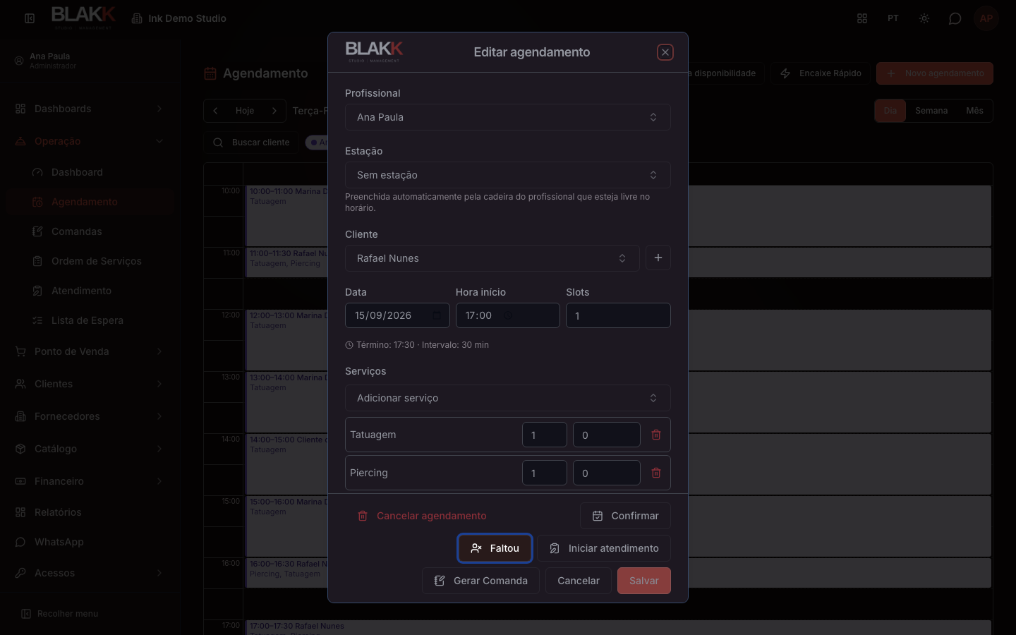1016x635 pixels.
Task: Expand the Fornecedores sidebar menu
Action: (89, 416)
